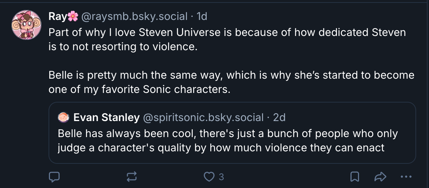This screenshot has height=188, width=429.
Task: Click the 1d post timestamp
Action: pos(202,16)
